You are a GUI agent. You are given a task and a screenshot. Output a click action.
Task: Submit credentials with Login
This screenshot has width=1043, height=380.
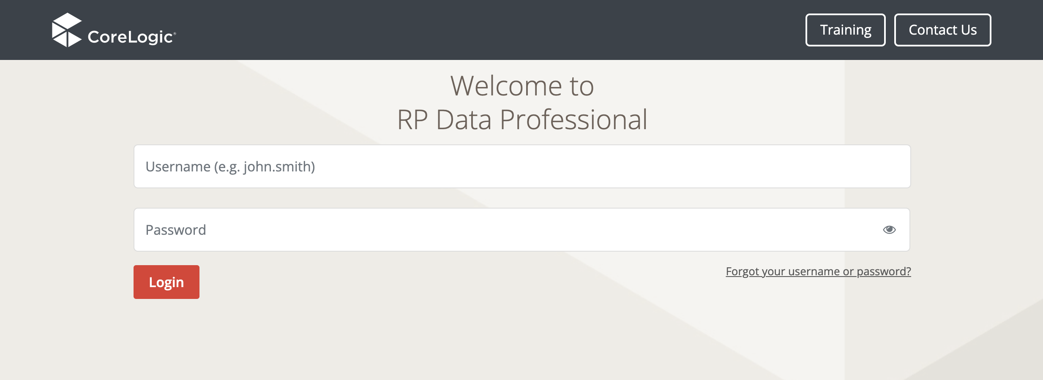tap(167, 282)
